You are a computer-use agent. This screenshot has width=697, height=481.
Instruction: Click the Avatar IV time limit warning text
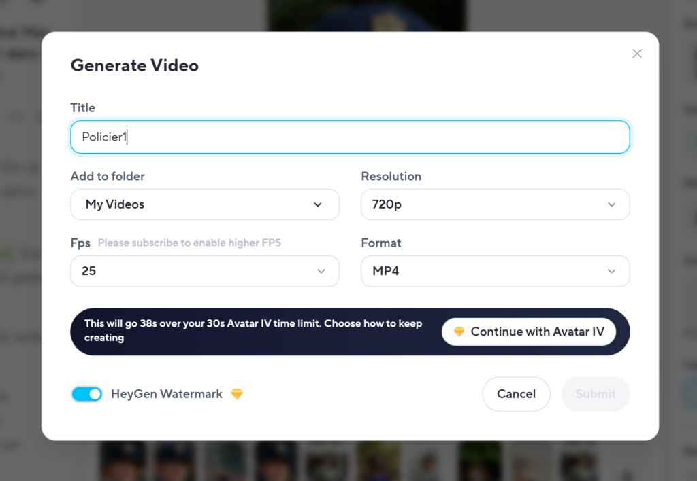tap(253, 331)
